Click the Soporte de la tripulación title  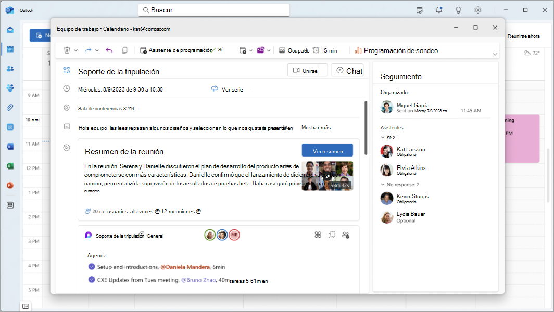pyautogui.click(x=119, y=72)
